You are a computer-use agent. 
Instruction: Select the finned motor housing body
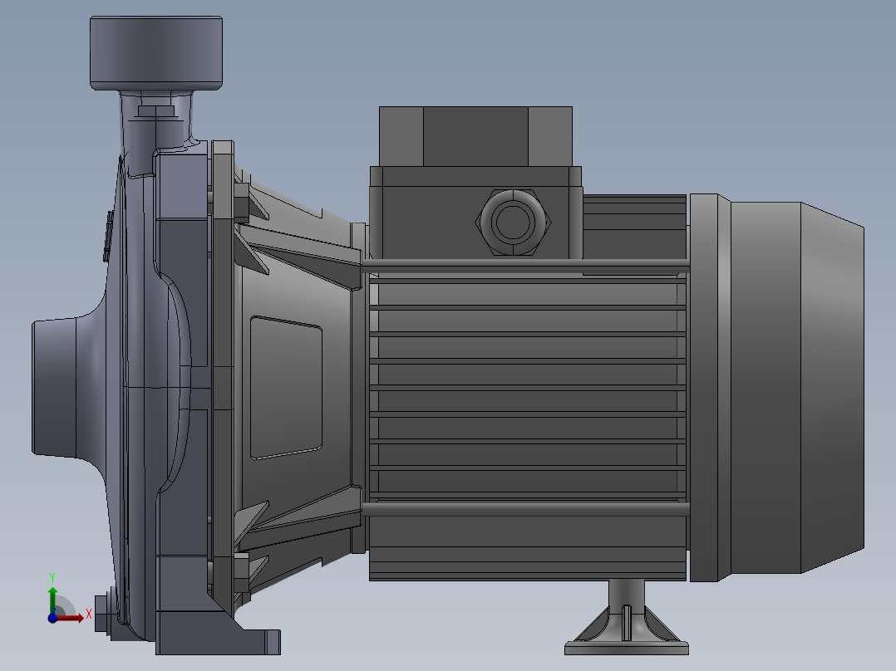tap(528, 389)
